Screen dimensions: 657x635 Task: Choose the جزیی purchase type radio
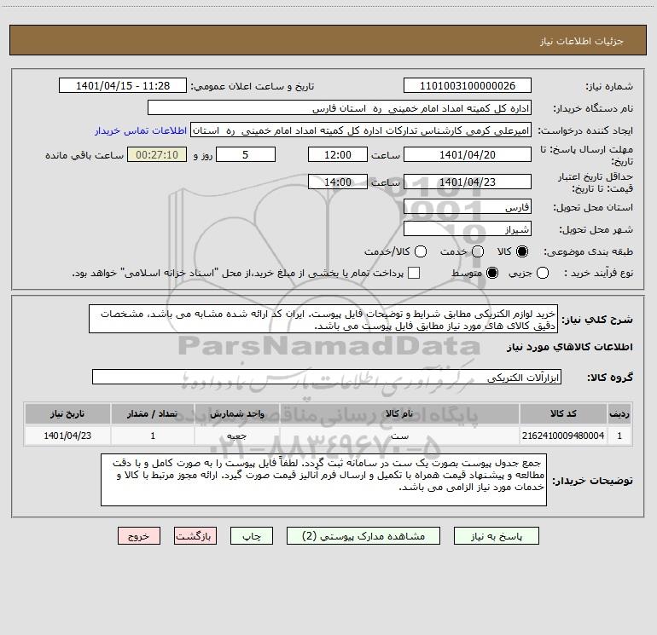(x=543, y=273)
